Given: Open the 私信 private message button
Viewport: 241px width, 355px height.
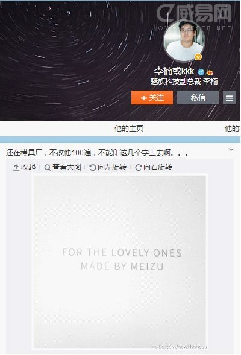Looking at the screenshot, I should (x=198, y=98).
